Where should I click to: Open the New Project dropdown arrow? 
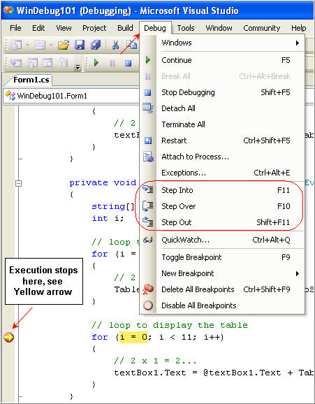pyautogui.click(x=27, y=45)
